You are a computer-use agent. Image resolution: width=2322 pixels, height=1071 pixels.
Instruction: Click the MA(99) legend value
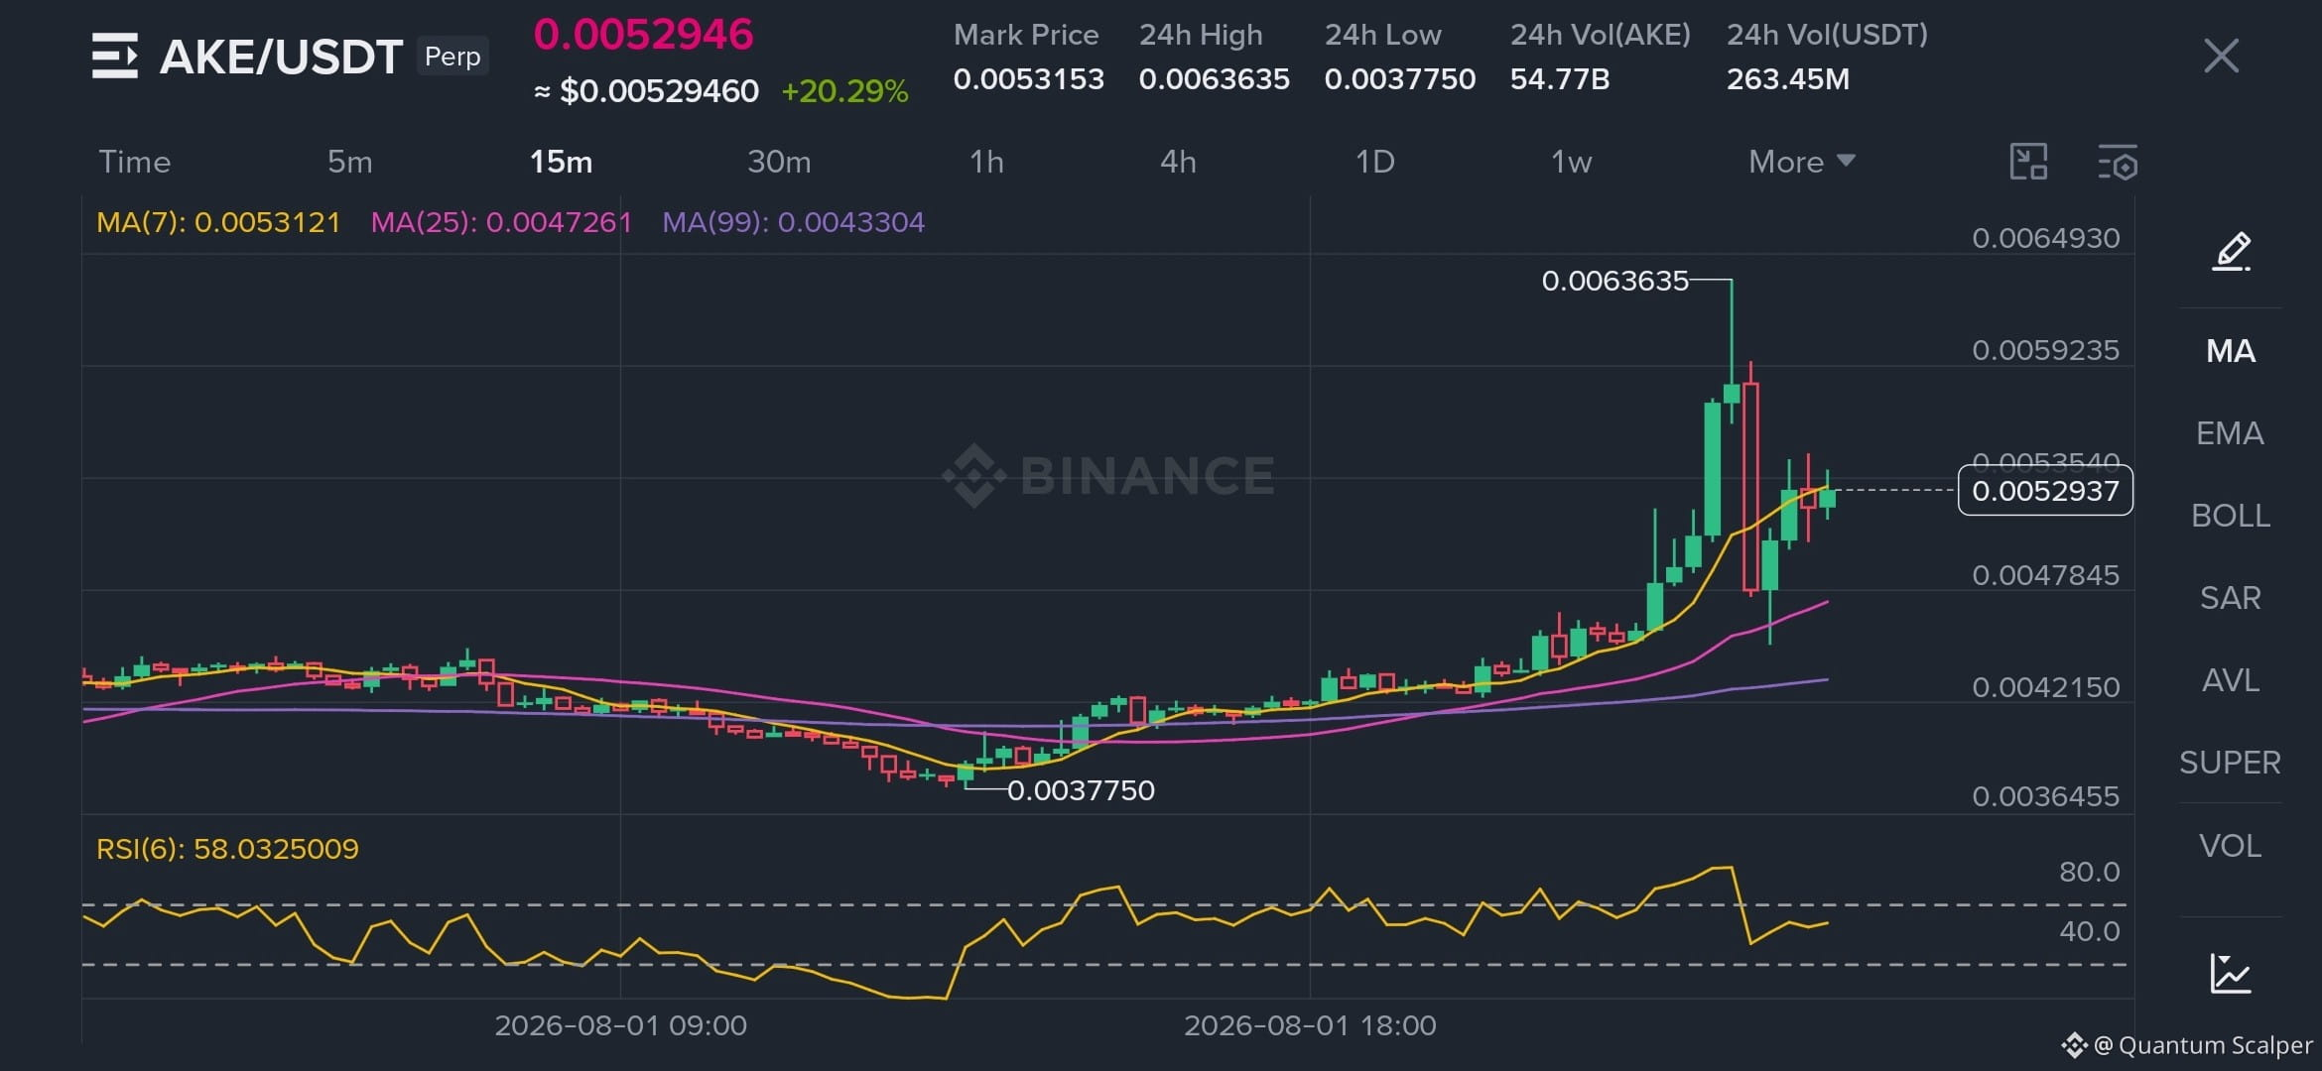pos(794,222)
